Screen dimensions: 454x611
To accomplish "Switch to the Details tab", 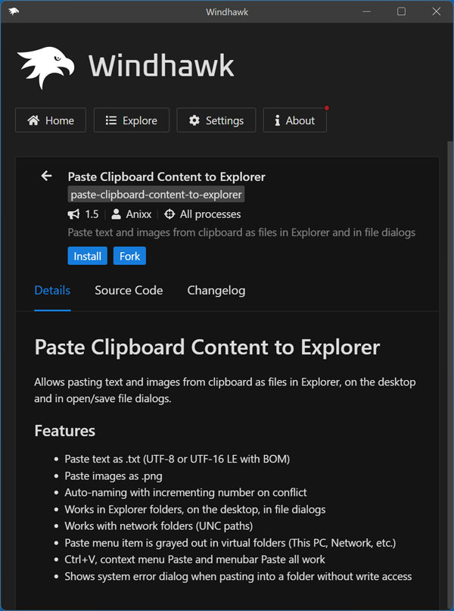I will point(52,290).
